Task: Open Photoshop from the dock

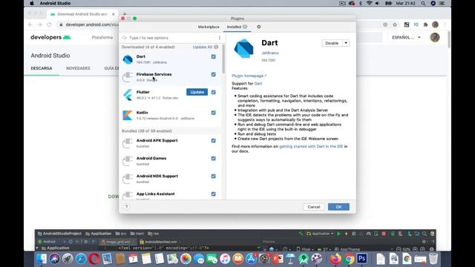Action: click(361, 259)
